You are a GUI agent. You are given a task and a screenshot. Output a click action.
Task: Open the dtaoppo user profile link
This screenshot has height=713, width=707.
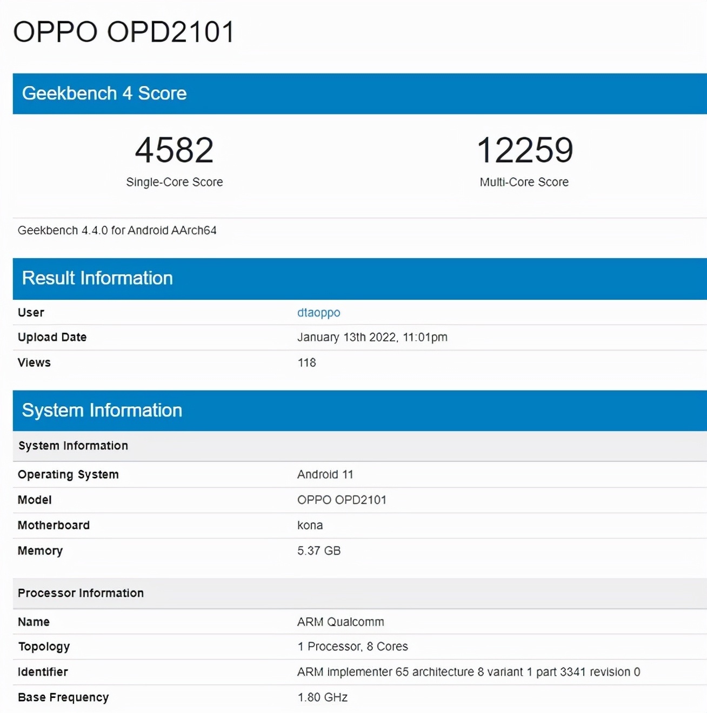318,312
